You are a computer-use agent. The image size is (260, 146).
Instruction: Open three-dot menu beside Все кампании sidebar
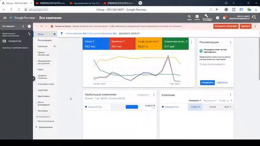tap(23, 26)
